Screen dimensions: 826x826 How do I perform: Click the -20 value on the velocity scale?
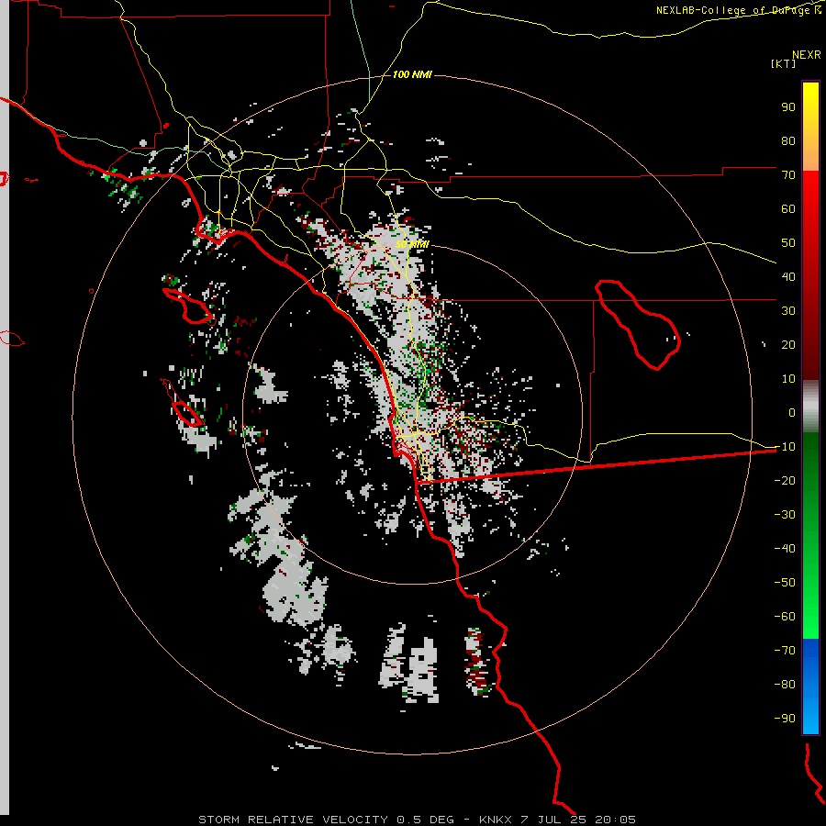[785, 480]
